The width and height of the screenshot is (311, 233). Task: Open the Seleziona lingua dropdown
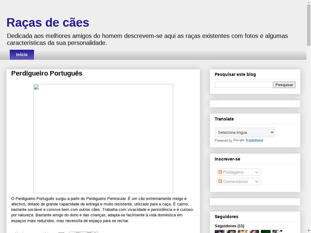244,133
